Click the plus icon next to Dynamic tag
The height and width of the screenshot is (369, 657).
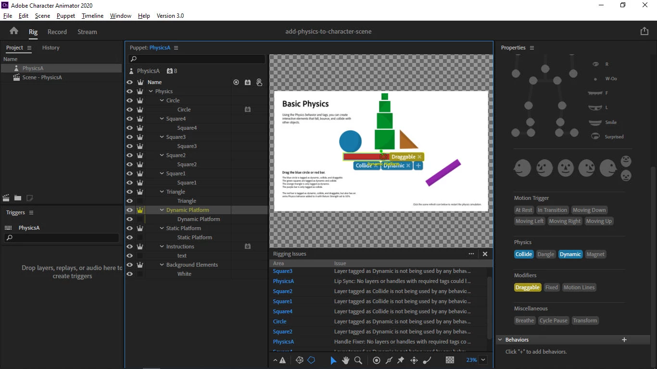point(418,165)
